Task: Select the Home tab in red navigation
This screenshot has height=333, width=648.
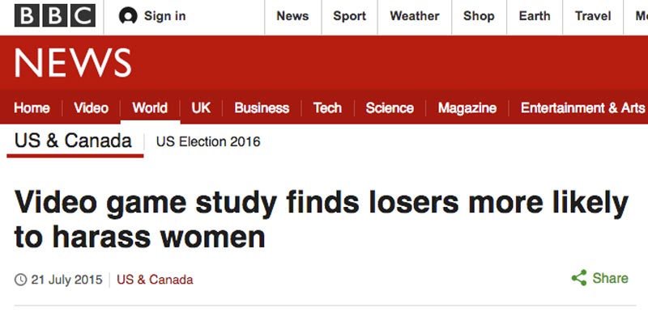Action: click(x=32, y=108)
